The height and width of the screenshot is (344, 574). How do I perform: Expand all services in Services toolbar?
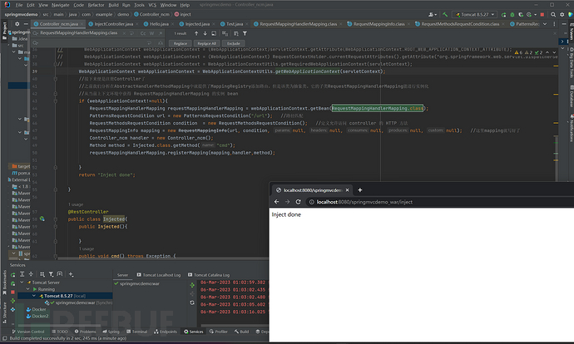(x=22, y=274)
